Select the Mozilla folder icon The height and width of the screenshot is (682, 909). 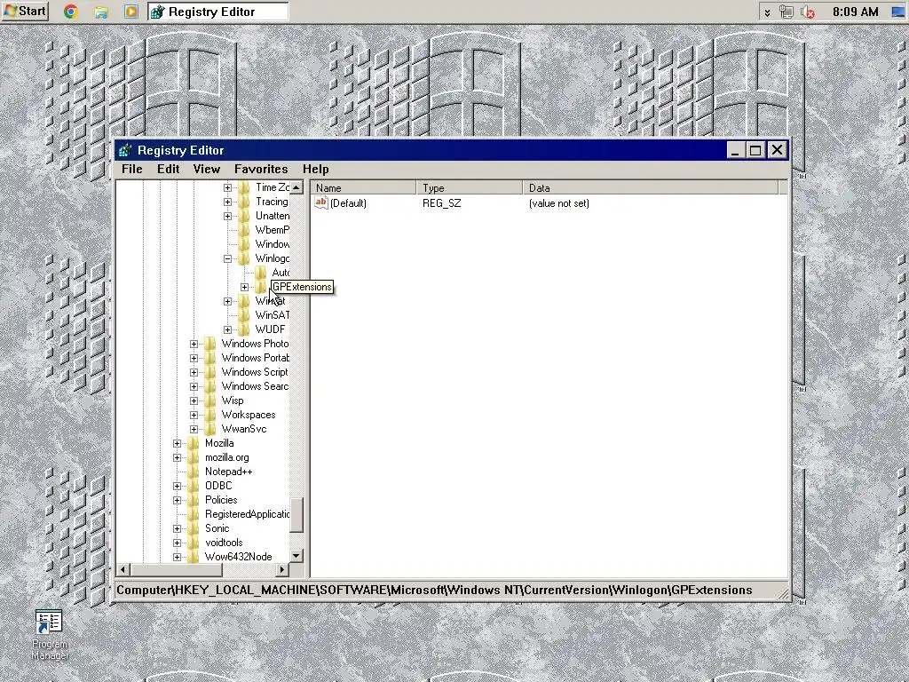coord(194,443)
